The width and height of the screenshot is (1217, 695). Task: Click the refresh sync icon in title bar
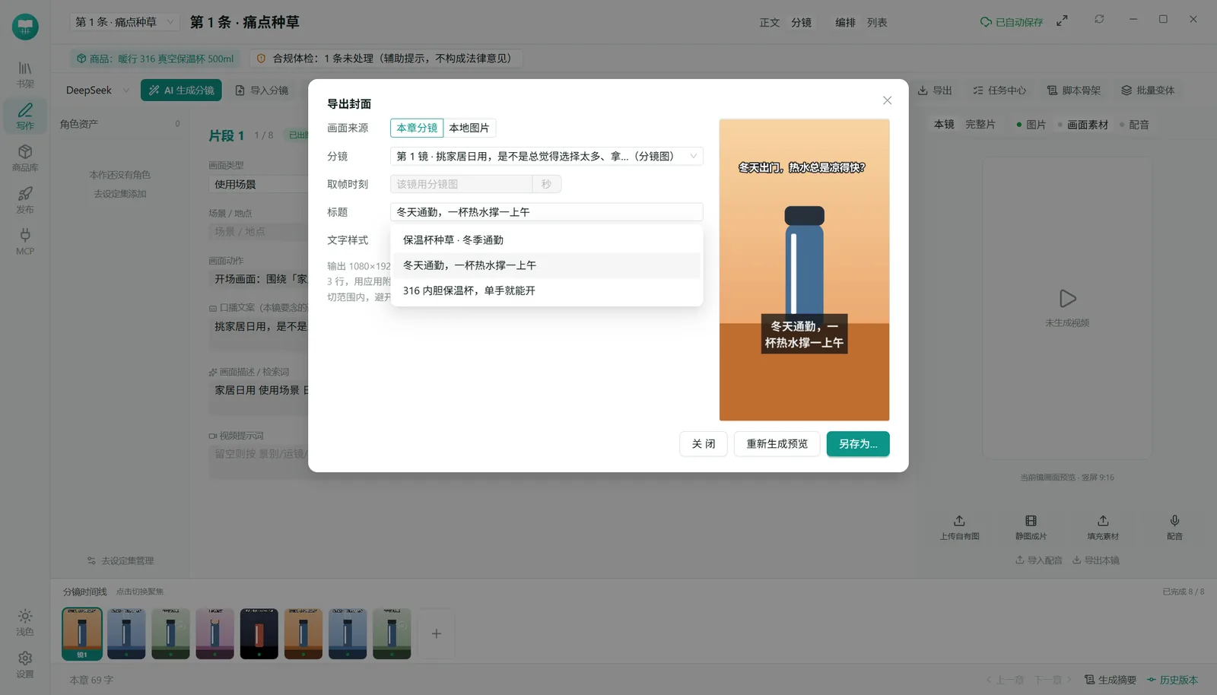click(1099, 19)
